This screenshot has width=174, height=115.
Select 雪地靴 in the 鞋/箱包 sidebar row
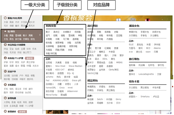click(18, 36)
